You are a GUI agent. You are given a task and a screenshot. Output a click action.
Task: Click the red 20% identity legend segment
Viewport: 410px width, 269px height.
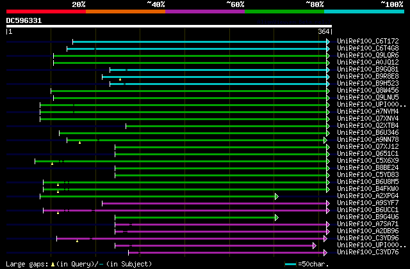[x=46, y=12]
